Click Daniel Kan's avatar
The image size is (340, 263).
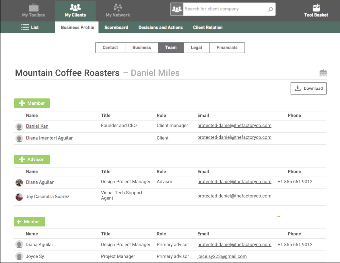[x=19, y=126]
